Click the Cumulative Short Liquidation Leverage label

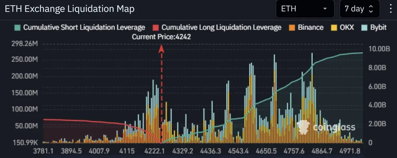[84, 27]
